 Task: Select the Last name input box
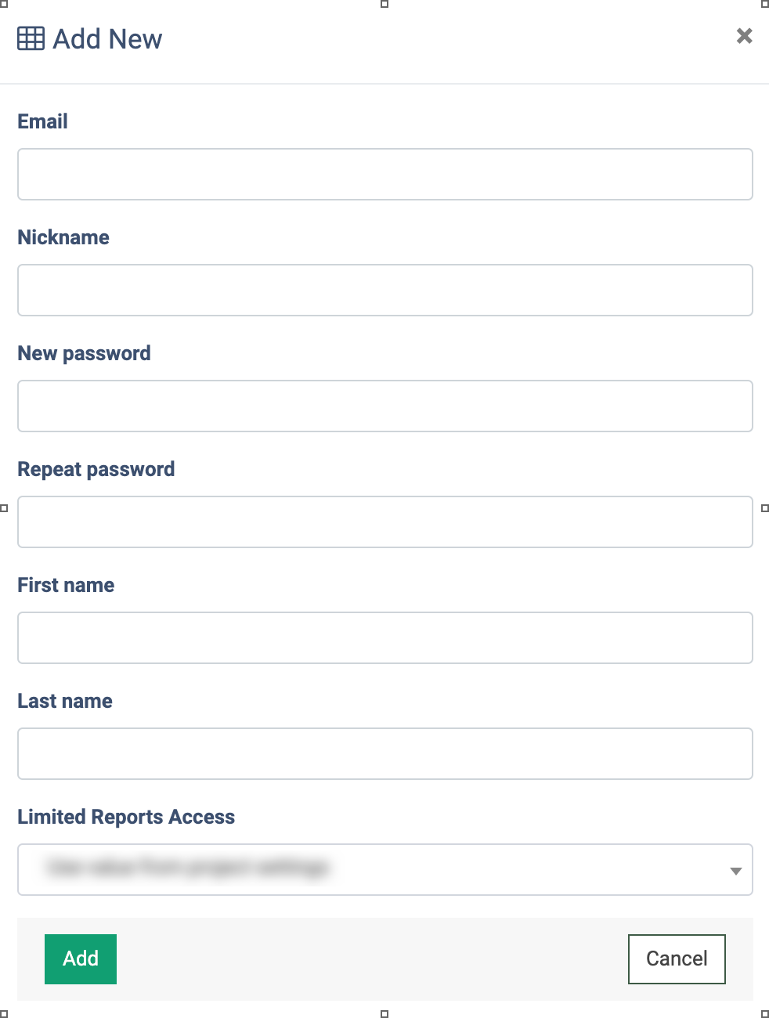(x=385, y=753)
